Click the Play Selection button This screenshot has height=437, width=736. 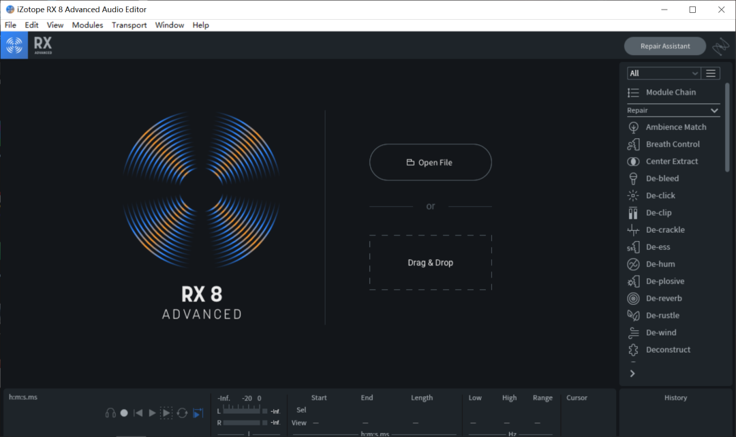(166, 413)
